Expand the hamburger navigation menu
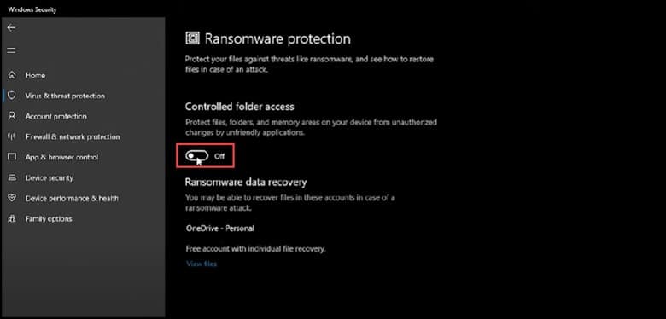Viewport: 666px width, 319px height. [11, 50]
